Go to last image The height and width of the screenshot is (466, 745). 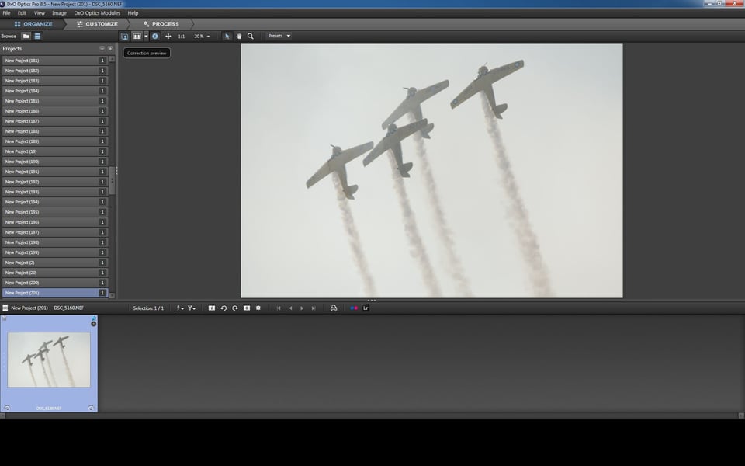pos(314,308)
